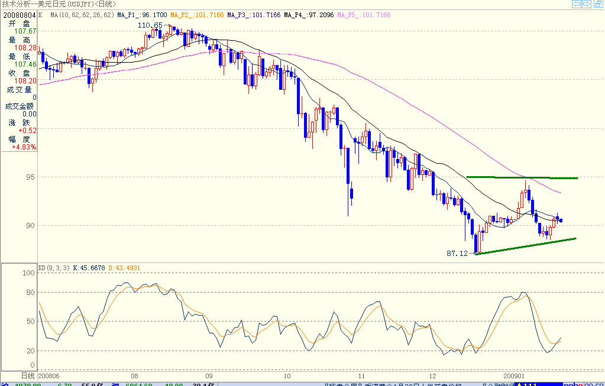
Task: Click the K:45.6678 value
Action: 89,268
